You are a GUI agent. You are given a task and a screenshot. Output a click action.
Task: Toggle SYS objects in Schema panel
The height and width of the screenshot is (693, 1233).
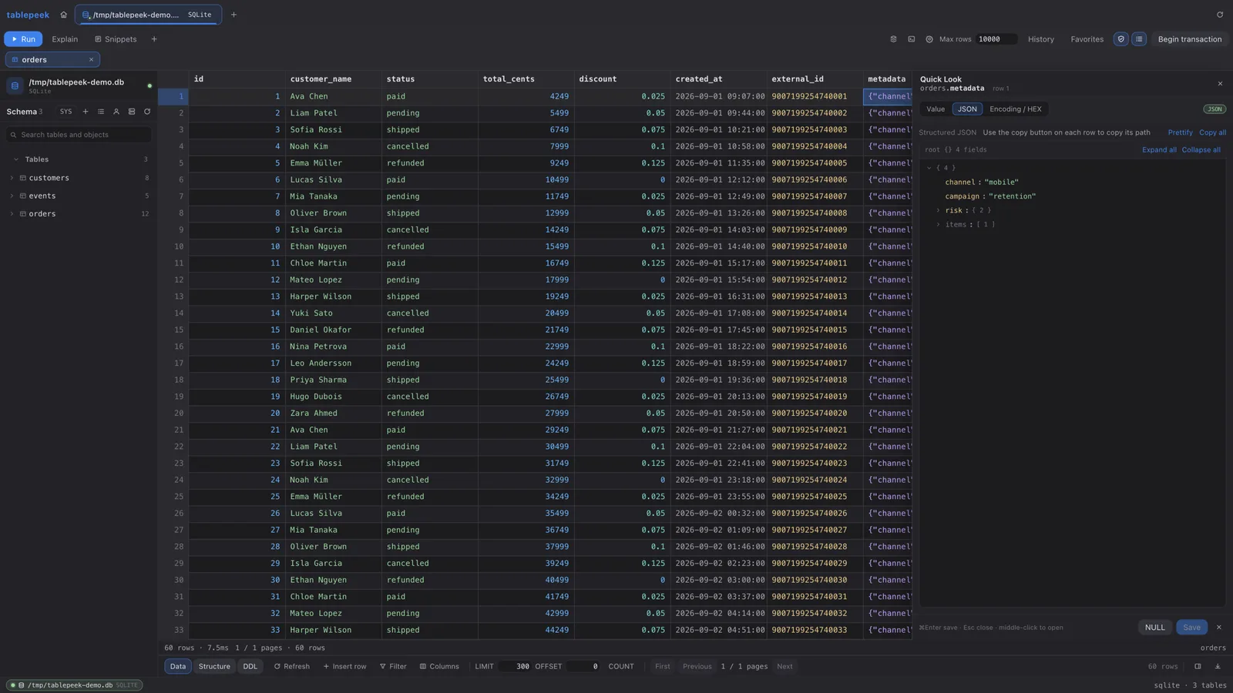click(x=66, y=112)
